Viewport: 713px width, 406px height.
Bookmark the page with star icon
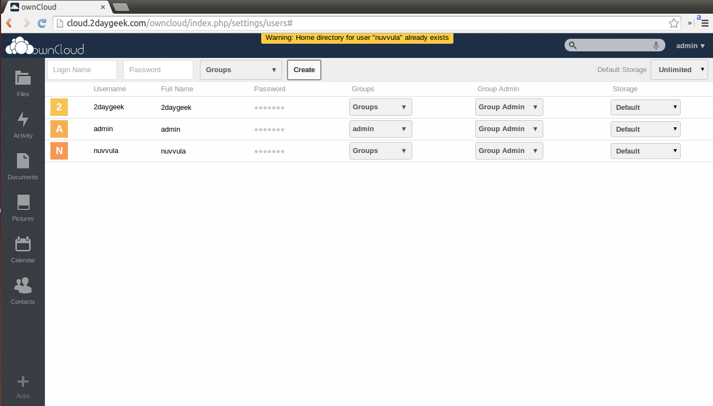[x=674, y=23]
